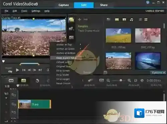Click the timeline zoom slider handle
Screen dimensions: 167x124
pos(121,80)
